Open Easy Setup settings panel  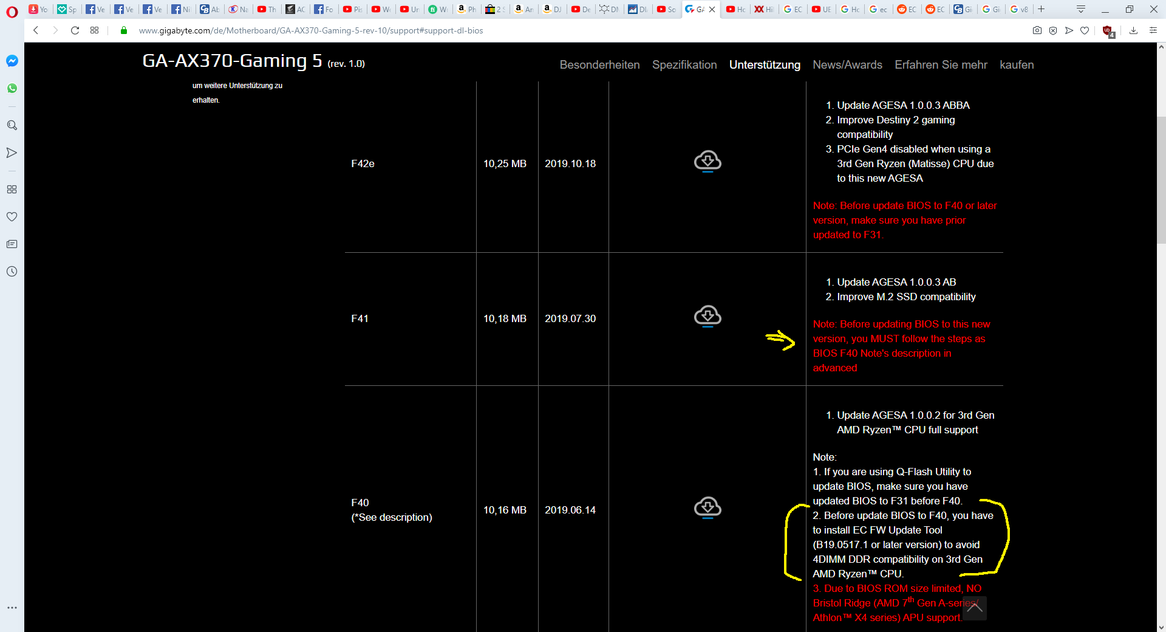pyautogui.click(x=1153, y=30)
